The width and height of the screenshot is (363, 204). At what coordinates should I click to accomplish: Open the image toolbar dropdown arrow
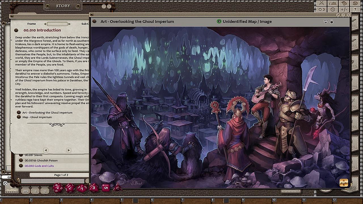326,22
